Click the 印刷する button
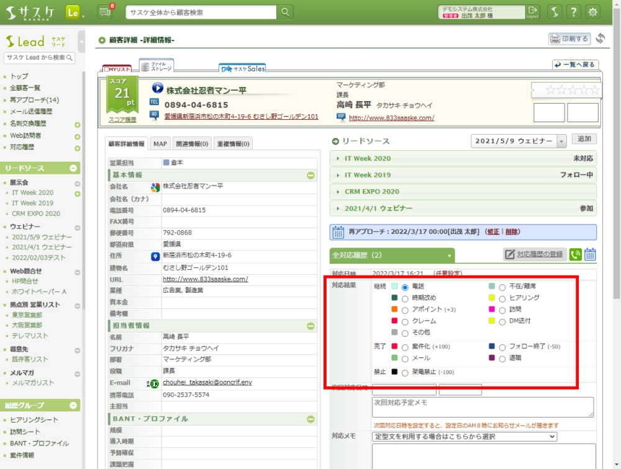 pyautogui.click(x=569, y=38)
